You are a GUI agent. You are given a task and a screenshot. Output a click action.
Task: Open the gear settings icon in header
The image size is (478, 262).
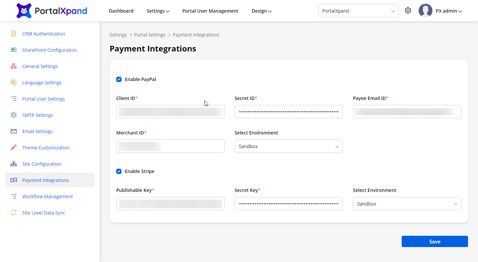point(408,11)
